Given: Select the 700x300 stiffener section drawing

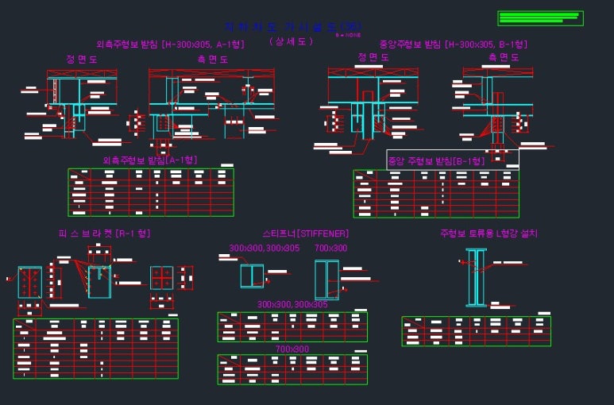Looking at the screenshot, I should pos(326,280).
